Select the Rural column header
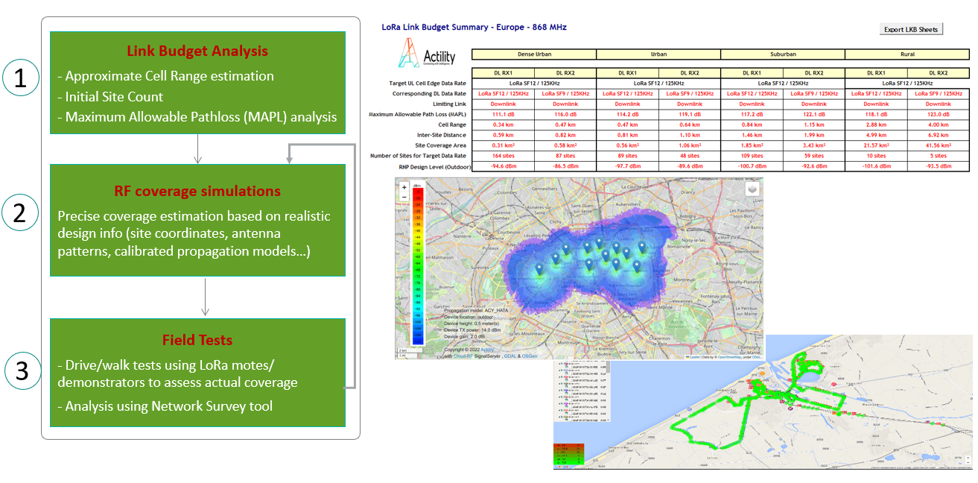Viewport: 978px width, 483px height. click(x=906, y=54)
